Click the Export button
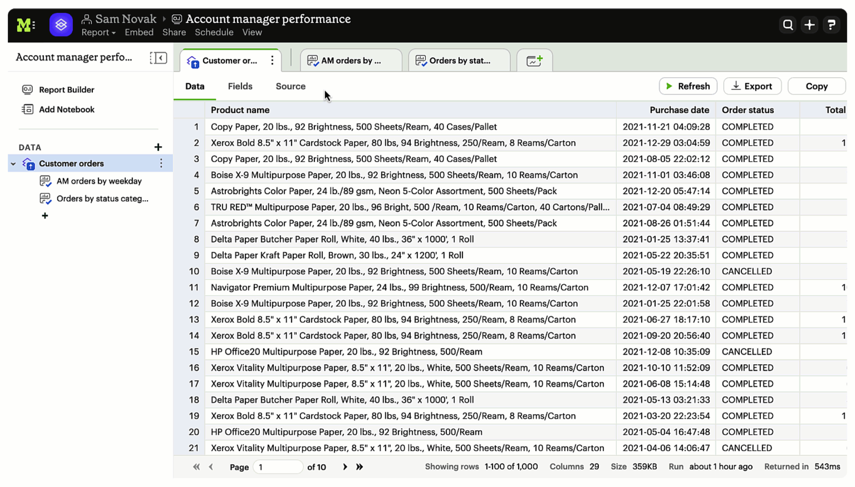The width and height of the screenshot is (855, 487). (753, 86)
